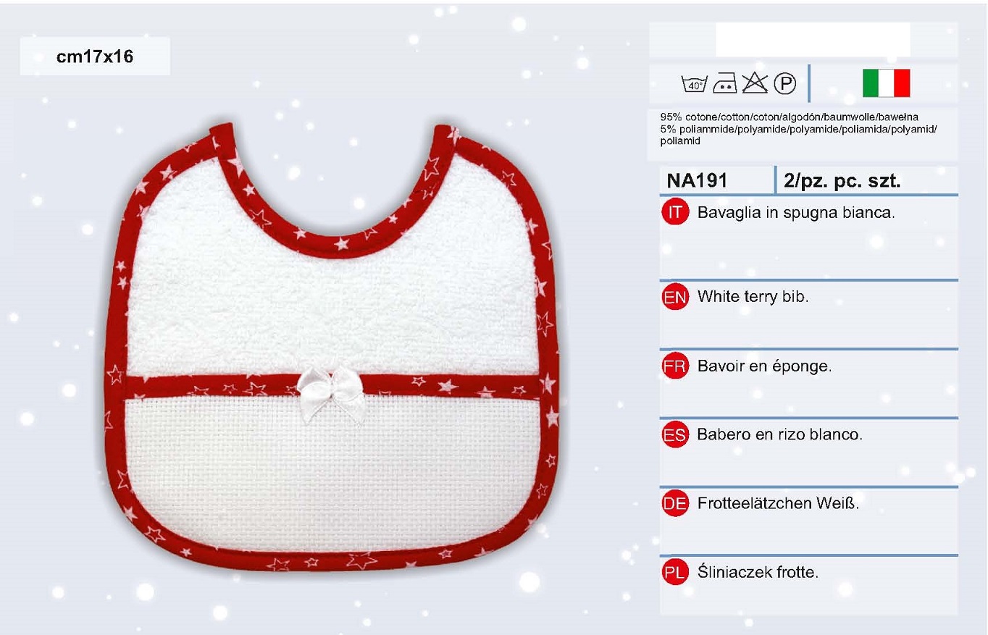988x635 pixels.
Task: Click the Bavaglia in spugna bianca text
Action: (x=797, y=214)
